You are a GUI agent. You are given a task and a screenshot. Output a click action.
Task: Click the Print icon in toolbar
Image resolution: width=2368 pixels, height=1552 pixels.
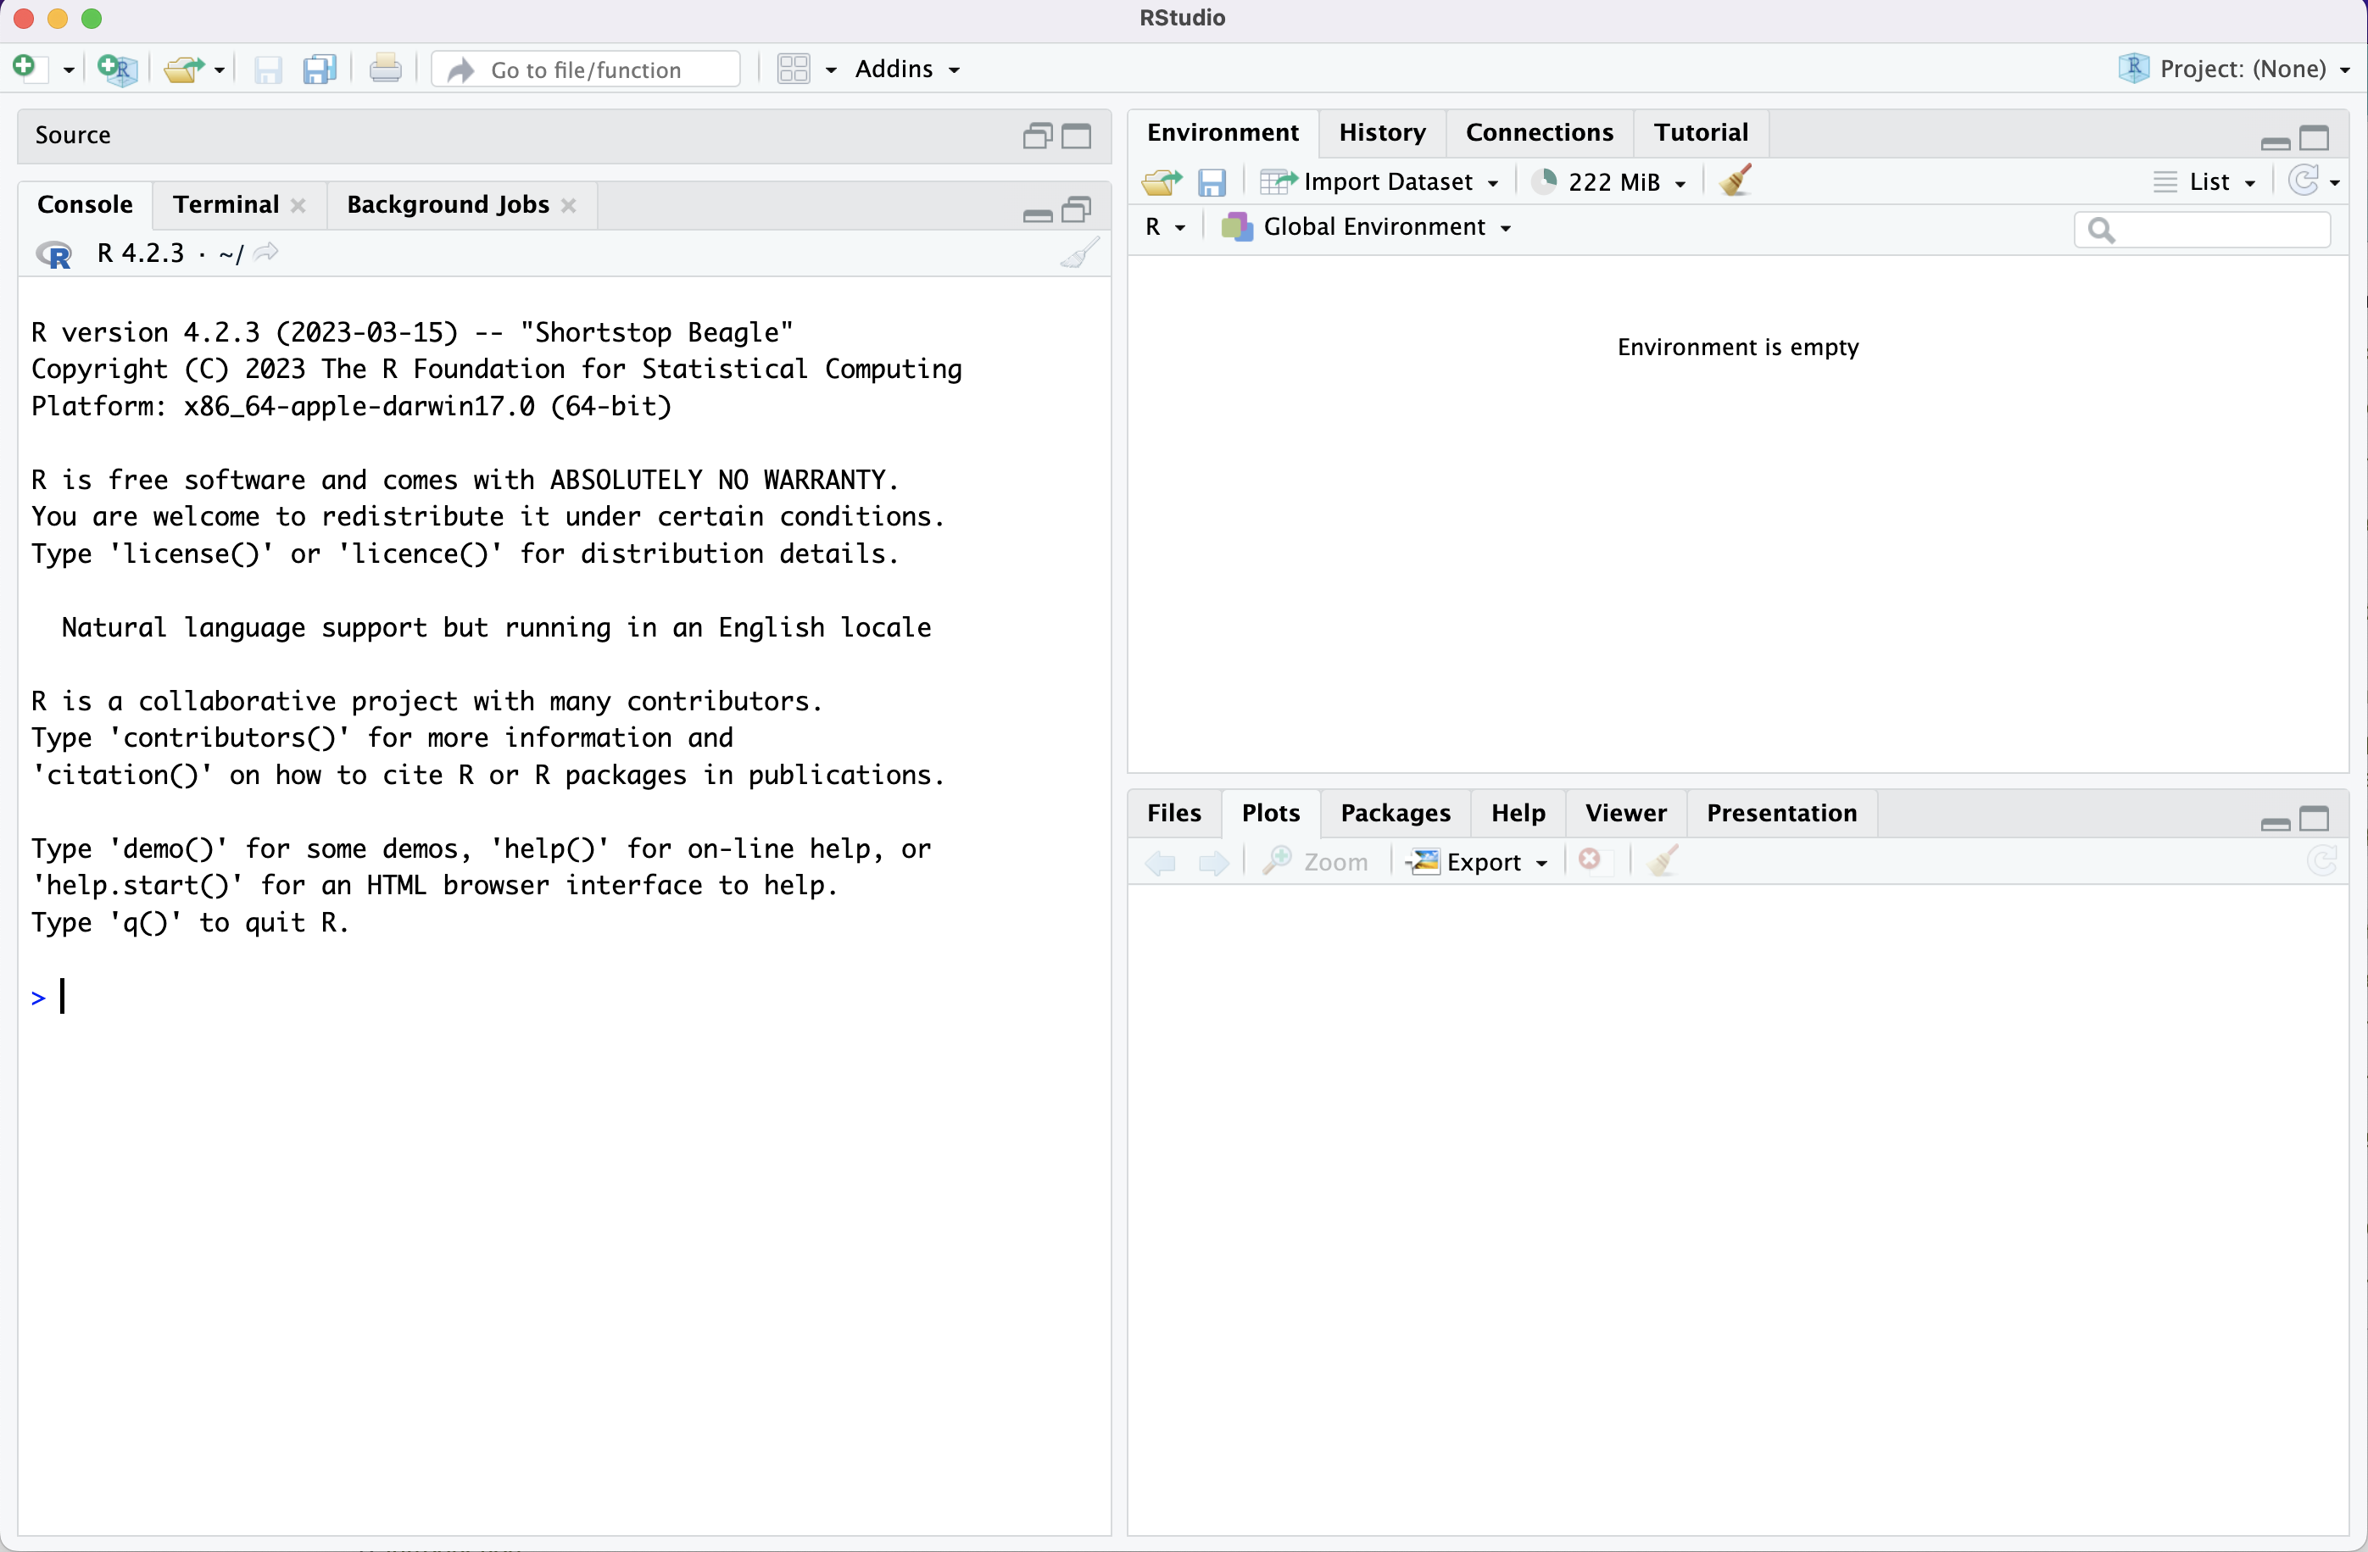[385, 69]
